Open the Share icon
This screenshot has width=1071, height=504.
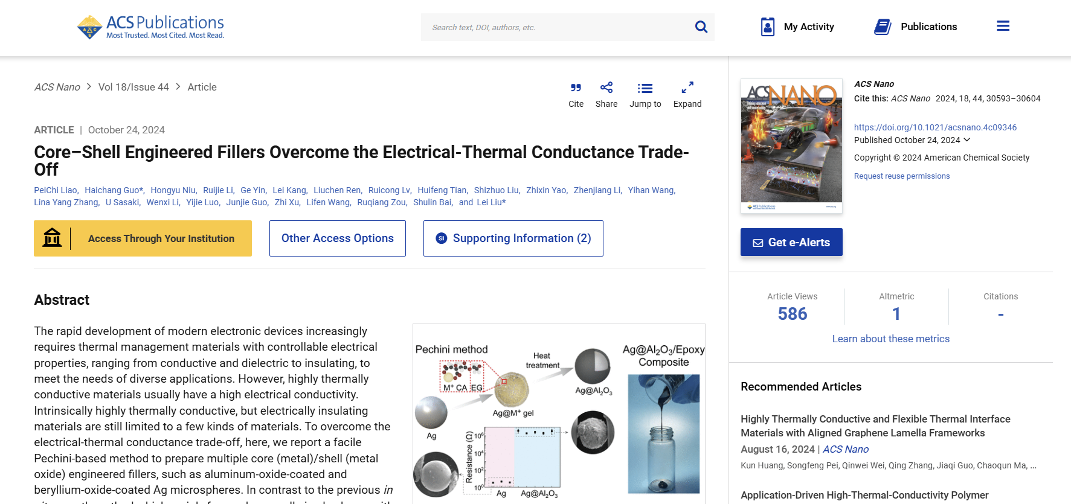tap(606, 88)
